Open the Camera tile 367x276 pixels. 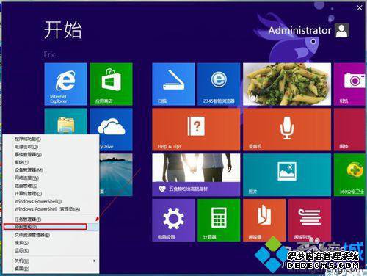click(350, 84)
